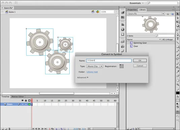Open the Timeline panel options menu
This screenshot has width=180, height=130.
click(x=117, y=96)
